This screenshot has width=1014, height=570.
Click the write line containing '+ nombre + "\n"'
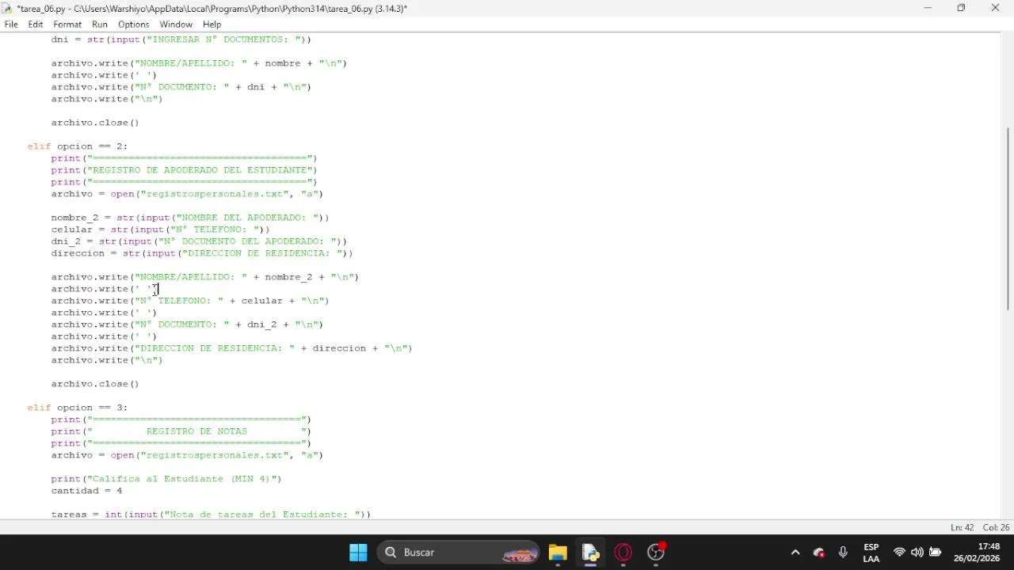point(199,63)
